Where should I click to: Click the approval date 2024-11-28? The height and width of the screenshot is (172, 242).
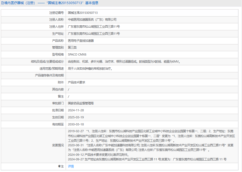click(76, 110)
